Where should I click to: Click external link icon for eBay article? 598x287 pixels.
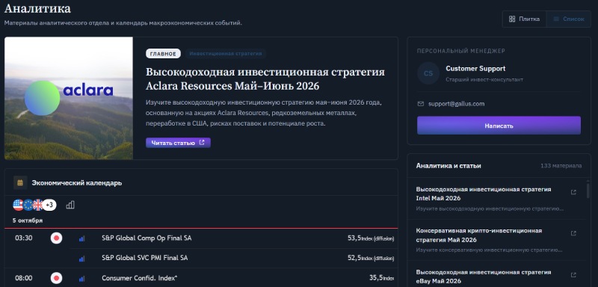[573, 275]
